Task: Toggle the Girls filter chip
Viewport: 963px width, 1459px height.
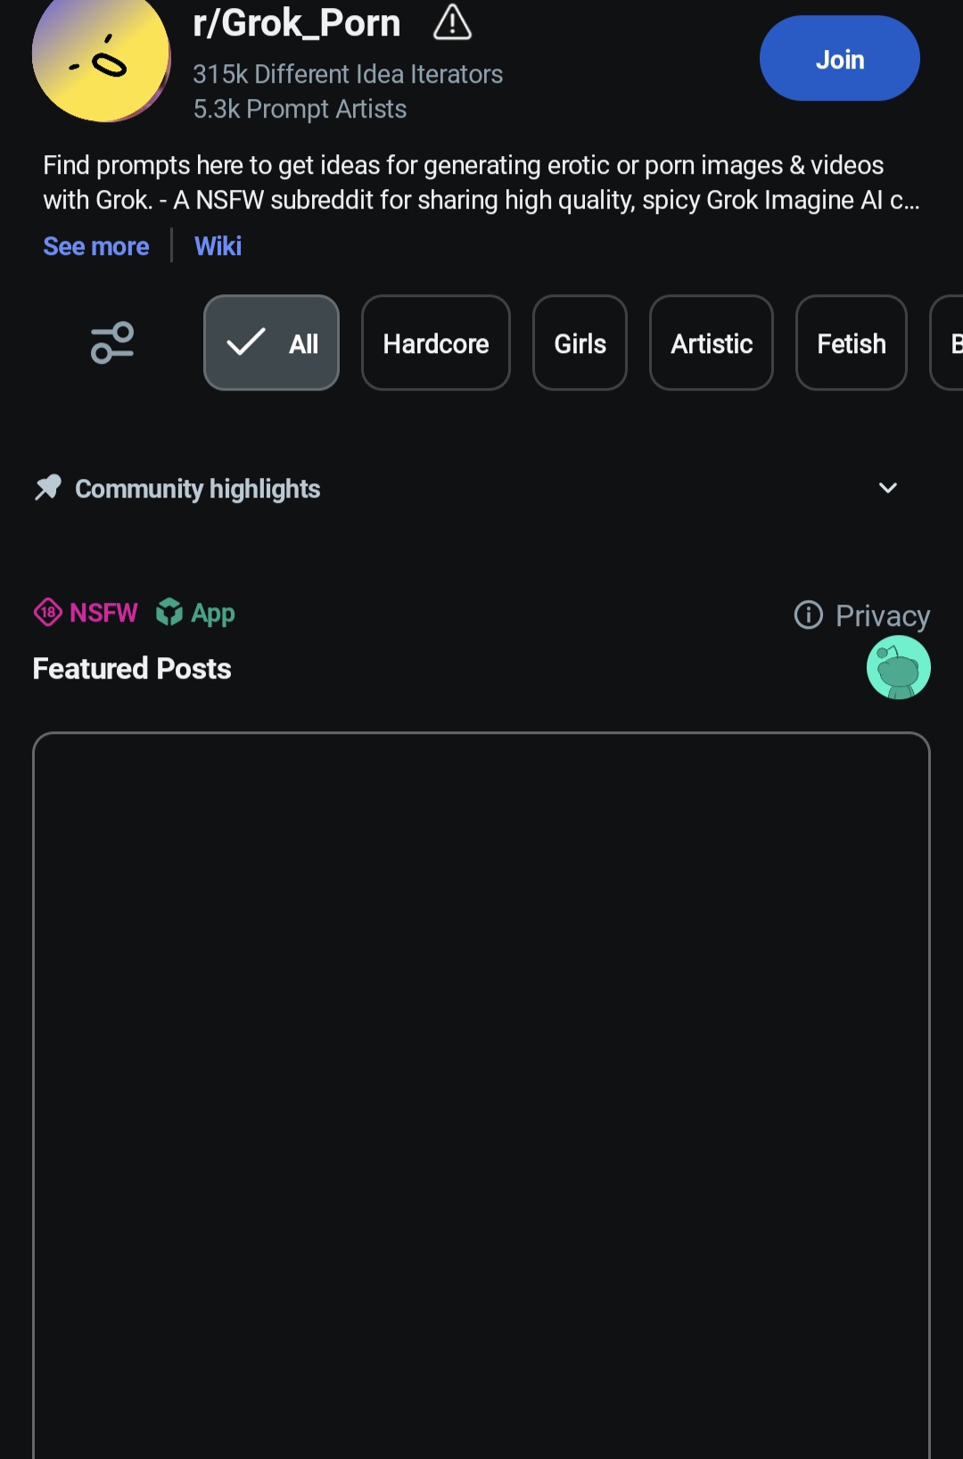Action: pyautogui.click(x=580, y=343)
